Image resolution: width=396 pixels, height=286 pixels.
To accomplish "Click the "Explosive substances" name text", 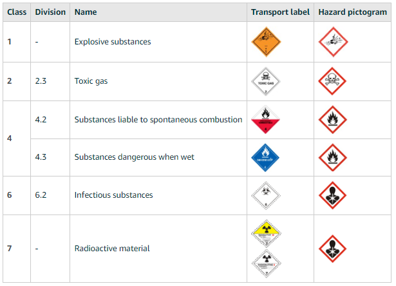I will (113, 42).
